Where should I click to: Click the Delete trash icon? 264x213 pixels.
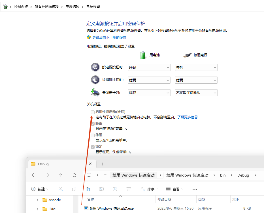tap(129, 189)
